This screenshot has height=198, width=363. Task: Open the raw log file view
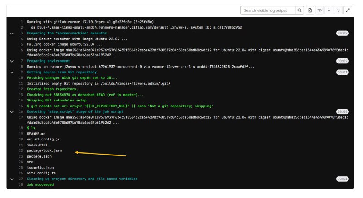pos(310,10)
